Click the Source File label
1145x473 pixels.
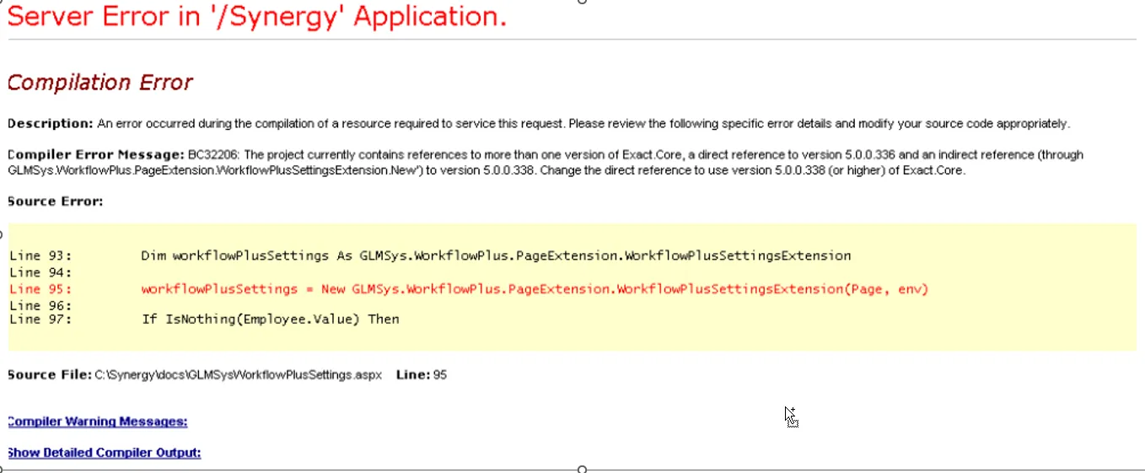[49, 374]
